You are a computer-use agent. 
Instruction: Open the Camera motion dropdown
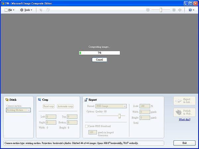18,110
